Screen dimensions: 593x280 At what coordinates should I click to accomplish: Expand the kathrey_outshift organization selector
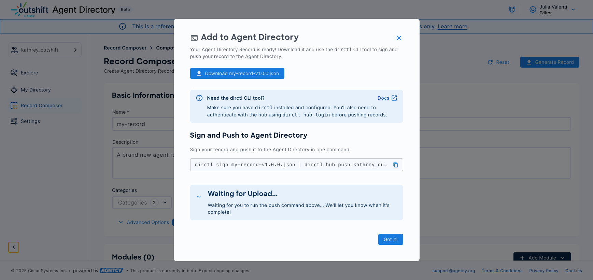45,50
